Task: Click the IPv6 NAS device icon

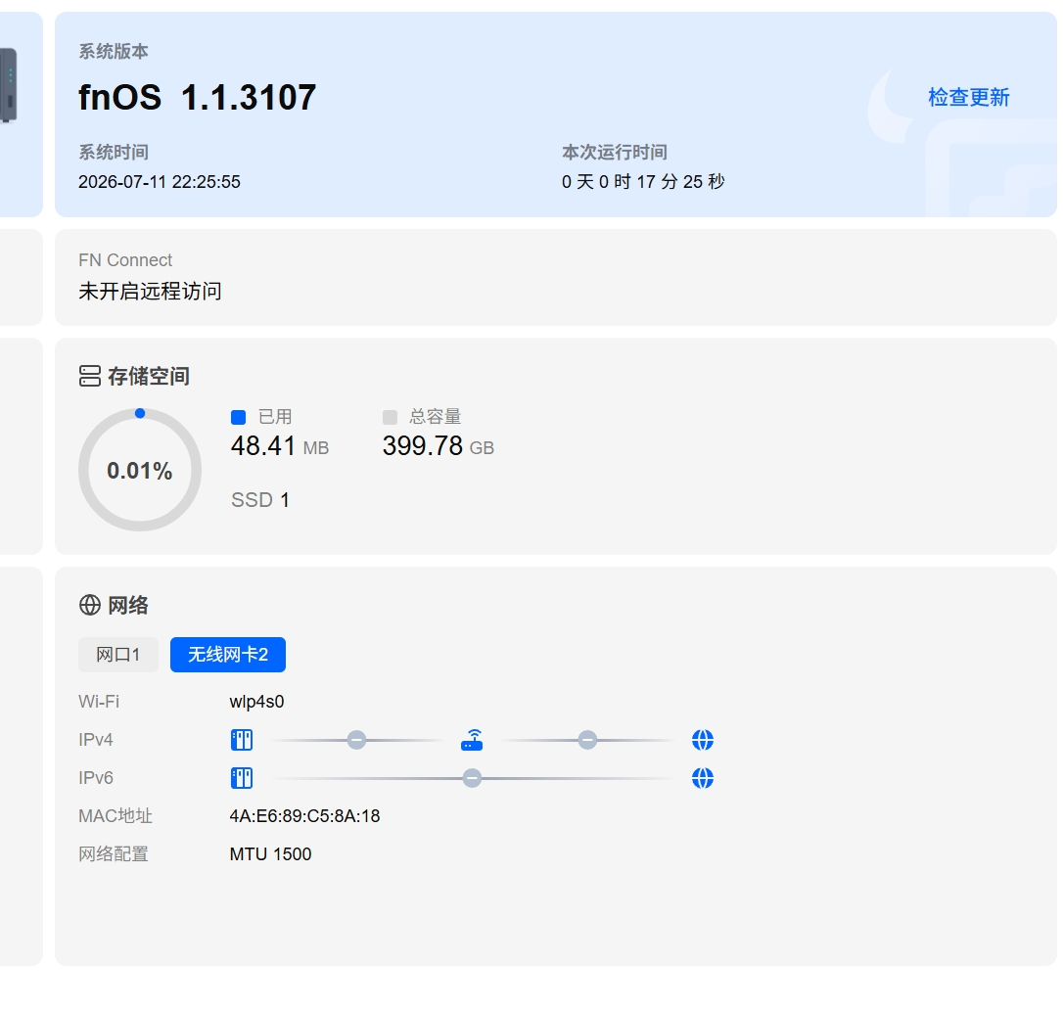Action: [x=242, y=778]
